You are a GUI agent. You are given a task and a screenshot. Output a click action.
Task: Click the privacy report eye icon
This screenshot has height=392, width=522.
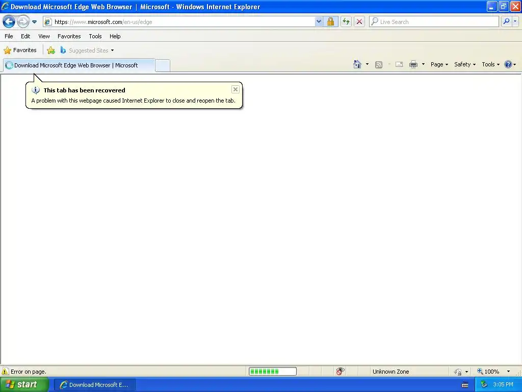(340, 372)
